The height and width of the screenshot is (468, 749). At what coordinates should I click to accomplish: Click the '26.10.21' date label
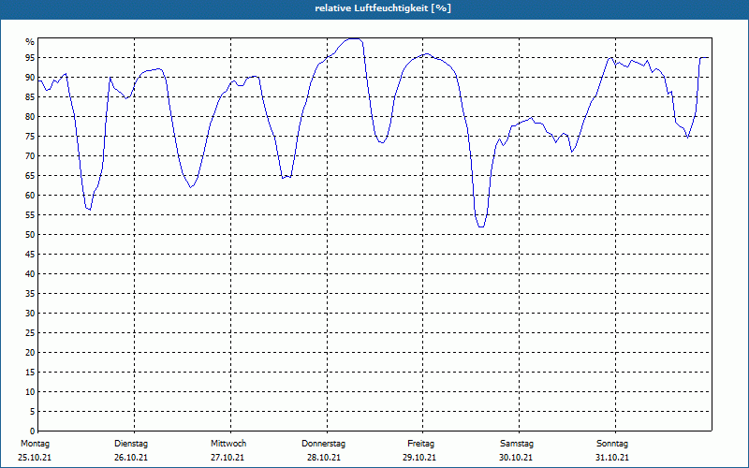click(131, 458)
